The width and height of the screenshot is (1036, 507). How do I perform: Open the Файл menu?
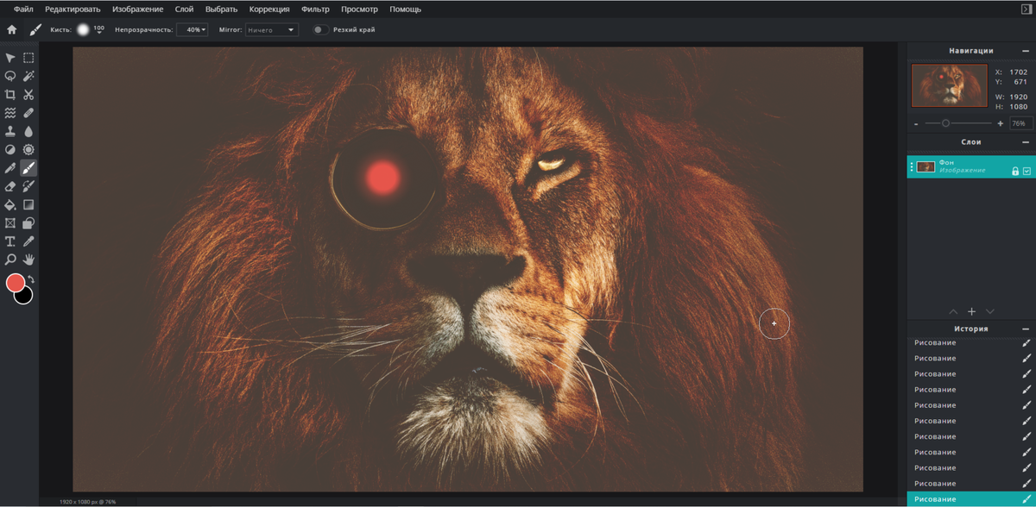(x=23, y=9)
